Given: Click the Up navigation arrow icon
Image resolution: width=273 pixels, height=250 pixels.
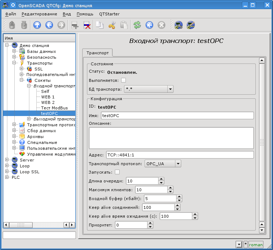Looking at the screenshot, I should point(37,25).
